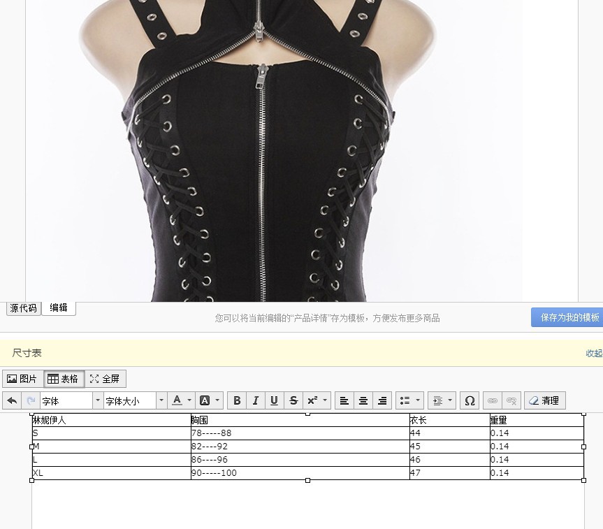Click the 全屏 fullscreen button
This screenshot has width=603, height=529.
click(105, 379)
